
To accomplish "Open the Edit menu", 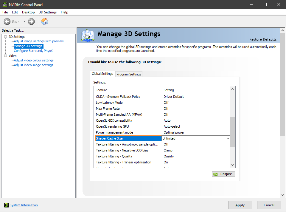I will 15,12.
